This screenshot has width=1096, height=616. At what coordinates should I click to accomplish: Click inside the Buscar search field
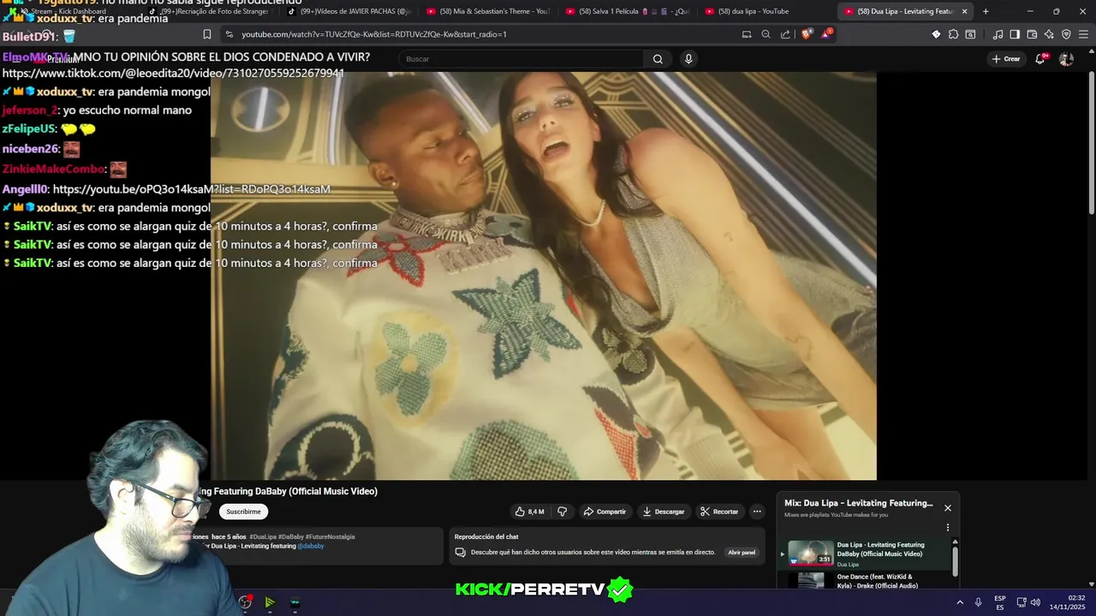point(521,59)
